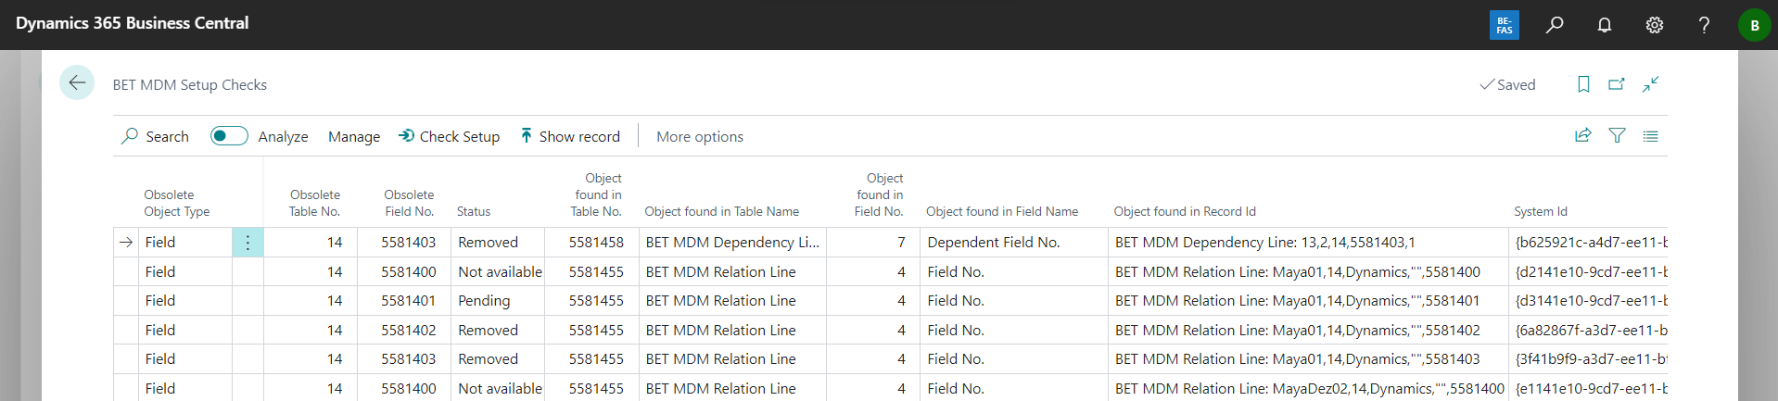Open the BE-FAS company badge
Viewport: 1778px width, 401px height.
pyautogui.click(x=1504, y=25)
